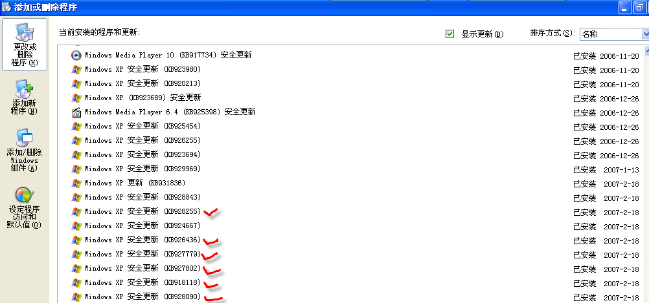Screen dimensions: 649x303
Task: Select row Windows XP 安全更新 (KB927802)
Action: (355, 268)
